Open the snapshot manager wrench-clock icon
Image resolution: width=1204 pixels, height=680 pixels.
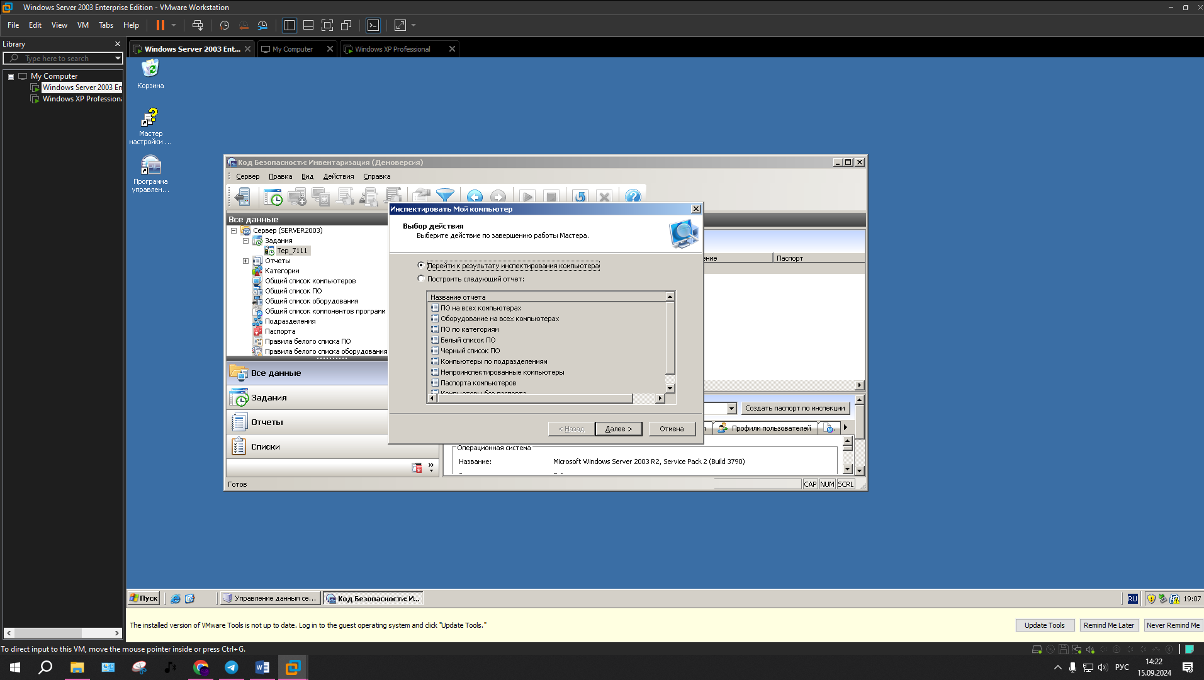pyautogui.click(x=262, y=25)
